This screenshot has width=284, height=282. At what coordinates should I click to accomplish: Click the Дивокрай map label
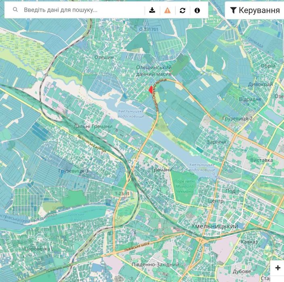point(261,84)
